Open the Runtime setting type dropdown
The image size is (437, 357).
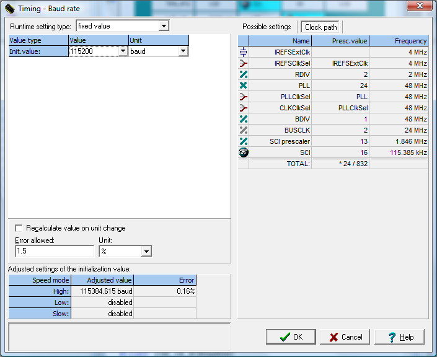pos(164,26)
